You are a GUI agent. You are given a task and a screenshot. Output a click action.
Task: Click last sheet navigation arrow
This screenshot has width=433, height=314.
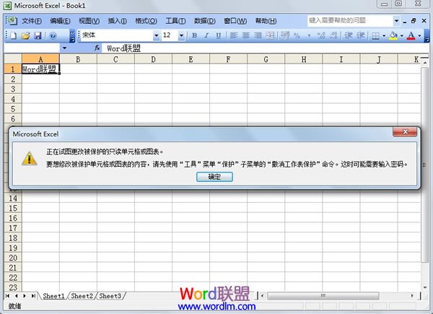(x=33, y=296)
